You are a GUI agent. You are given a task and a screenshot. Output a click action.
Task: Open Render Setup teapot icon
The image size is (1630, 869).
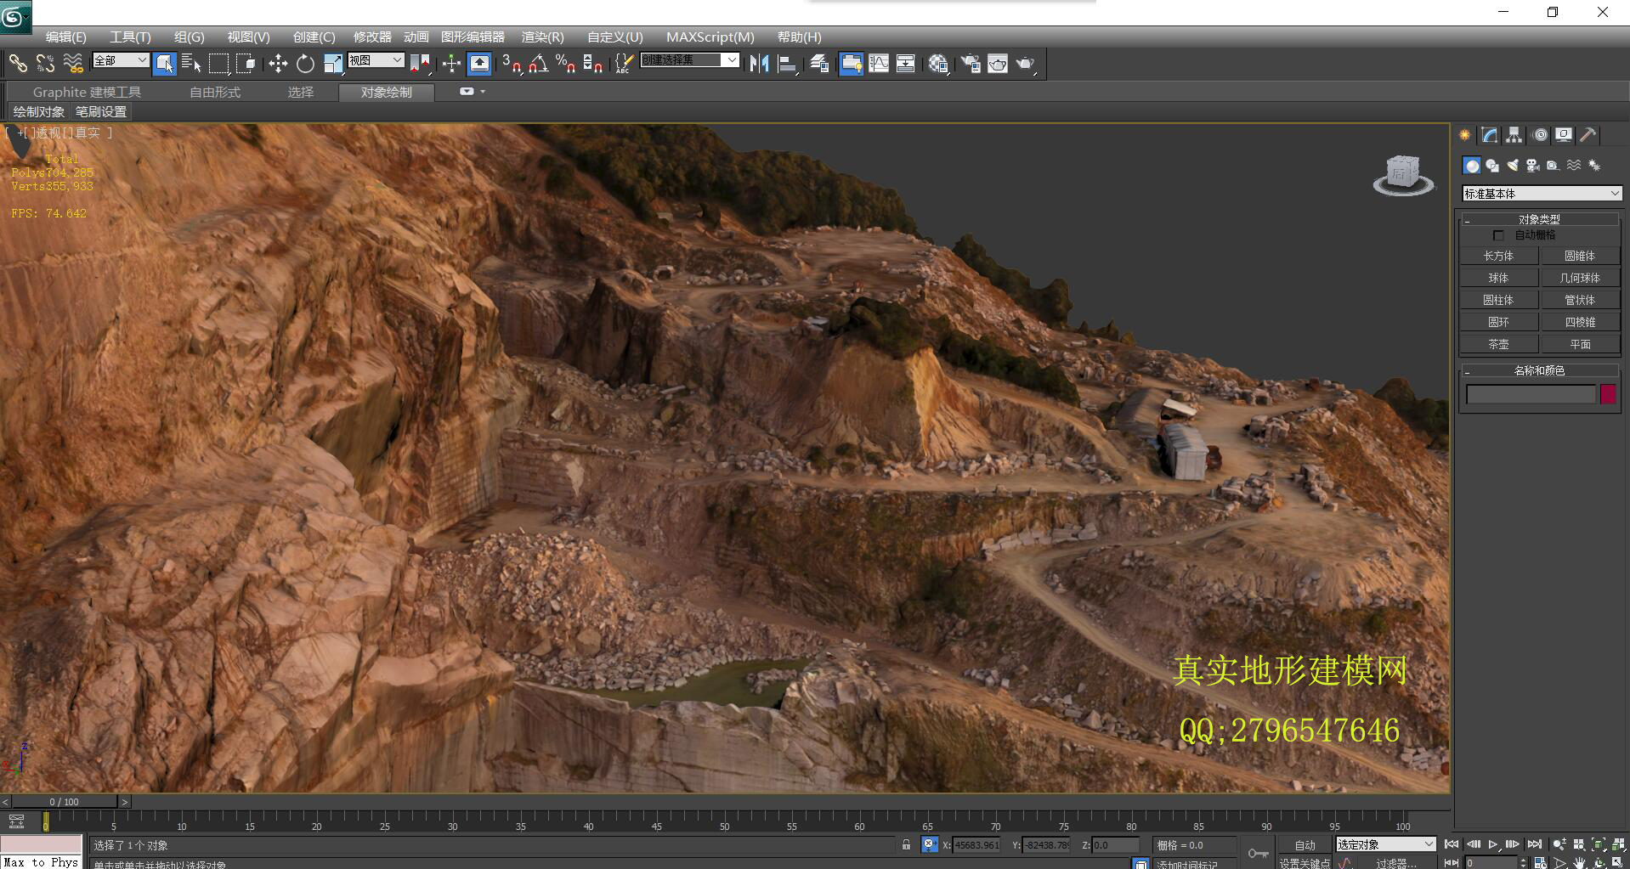971,63
